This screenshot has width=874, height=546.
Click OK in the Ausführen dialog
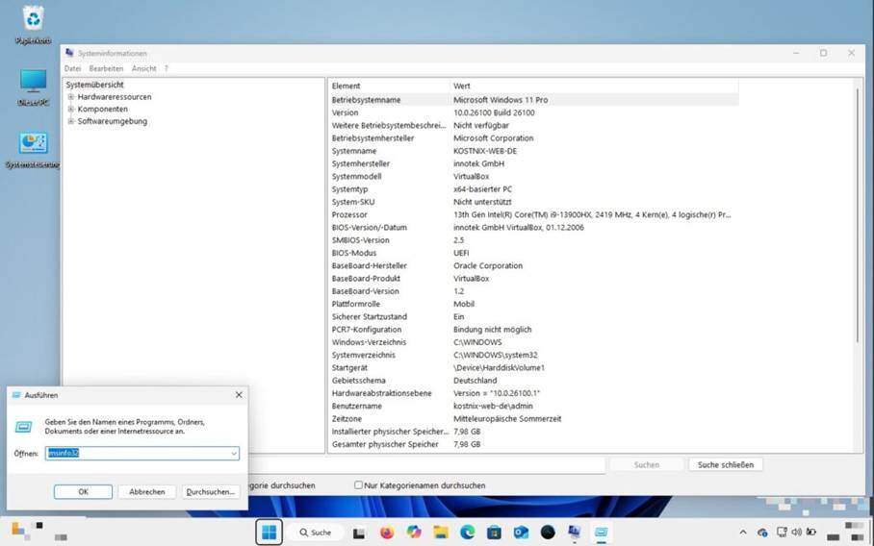[83, 492]
